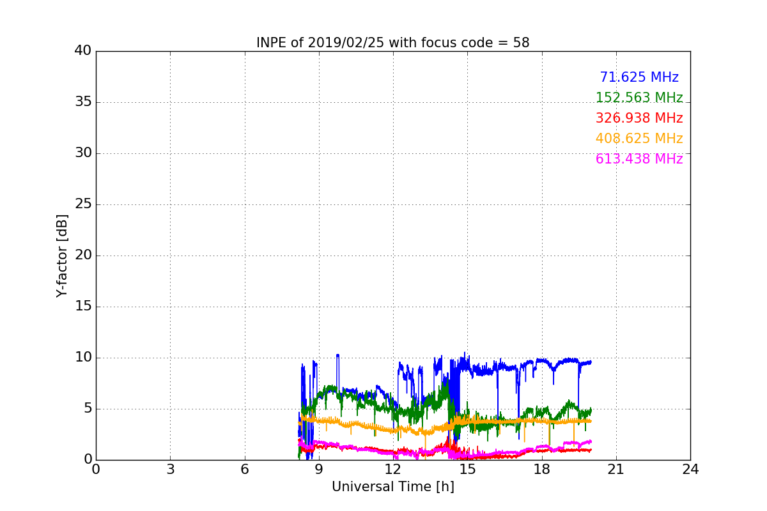Click the x-axis tick label 24
767x511 pixels.
coord(690,469)
